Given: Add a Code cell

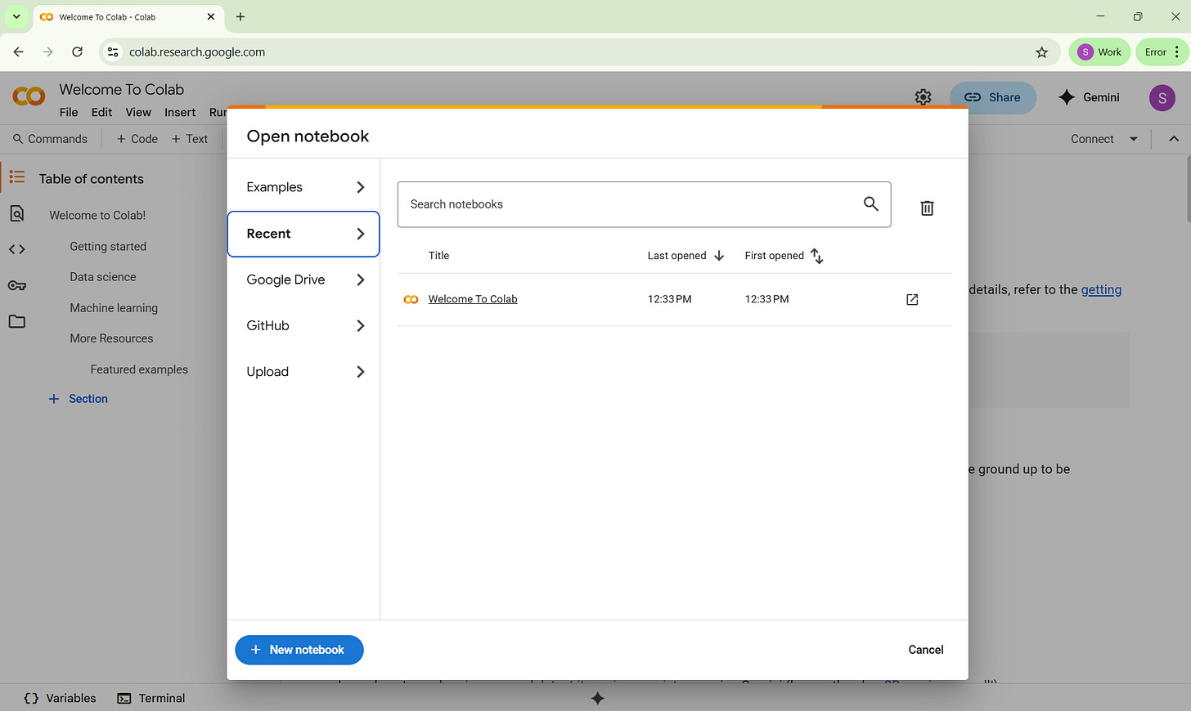Looking at the screenshot, I should point(137,139).
